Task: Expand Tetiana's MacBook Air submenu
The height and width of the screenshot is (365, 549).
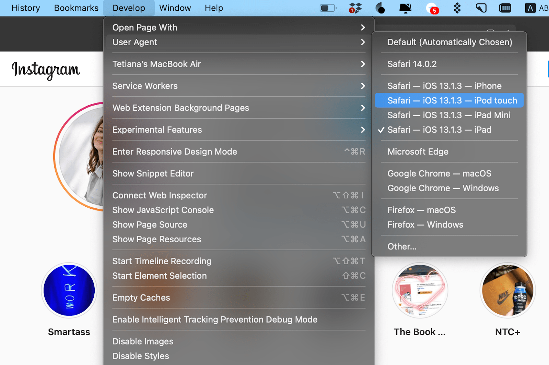Action: [239, 64]
